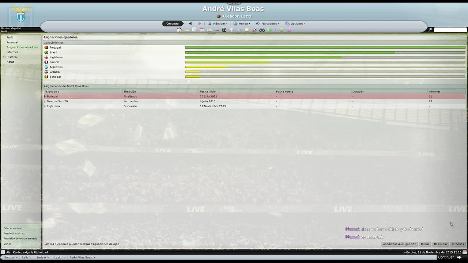This screenshot has height=263, width=468.
Task: Open the Personal sidebar section
Action: coord(12,42)
